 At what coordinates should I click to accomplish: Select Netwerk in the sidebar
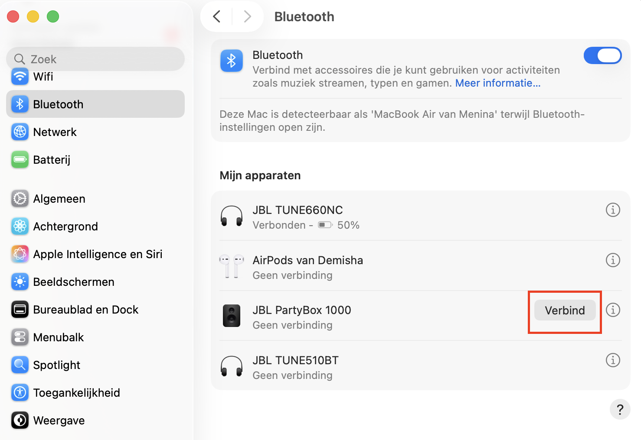[x=55, y=132]
